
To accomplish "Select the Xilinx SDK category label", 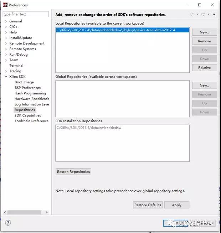I will click(17, 77).
